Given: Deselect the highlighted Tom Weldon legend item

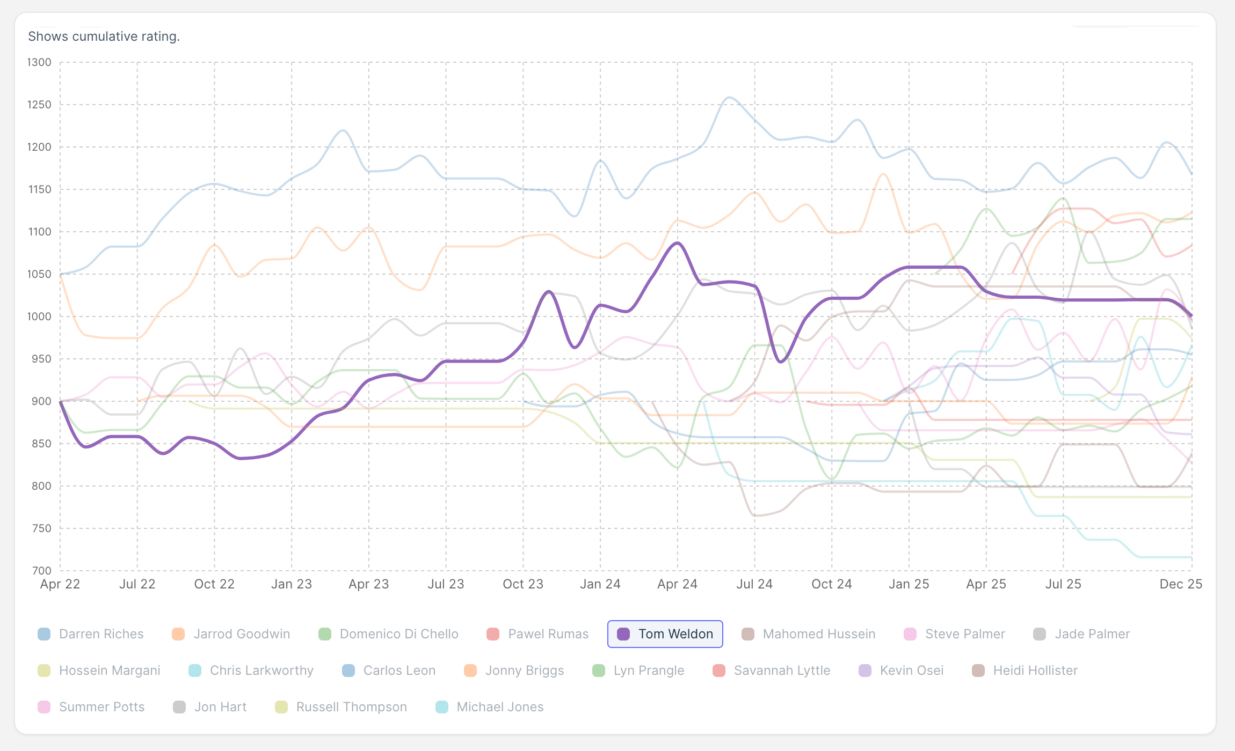Looking at the screenshot, I should (x=665, y=634).
